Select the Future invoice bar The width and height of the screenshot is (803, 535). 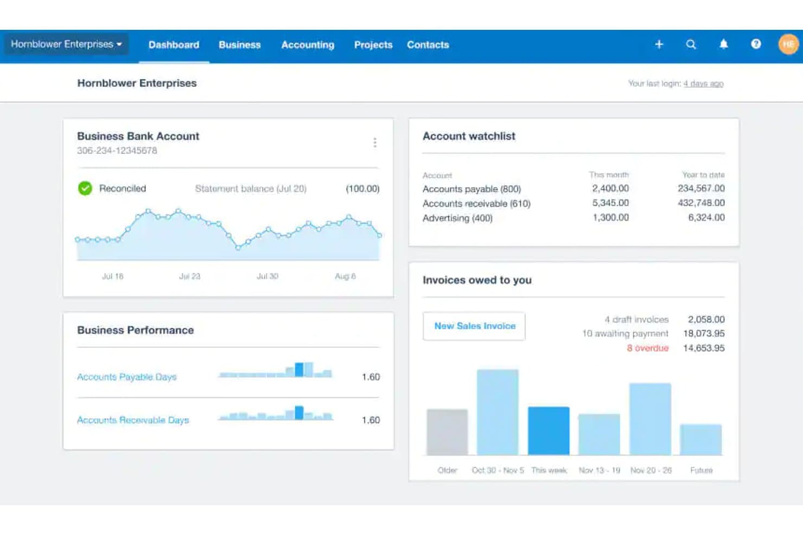point(701,440)
